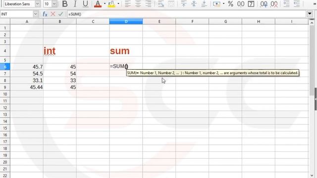
Task: Click the Liberation Sans font field
Action: [x=19, y=4]
